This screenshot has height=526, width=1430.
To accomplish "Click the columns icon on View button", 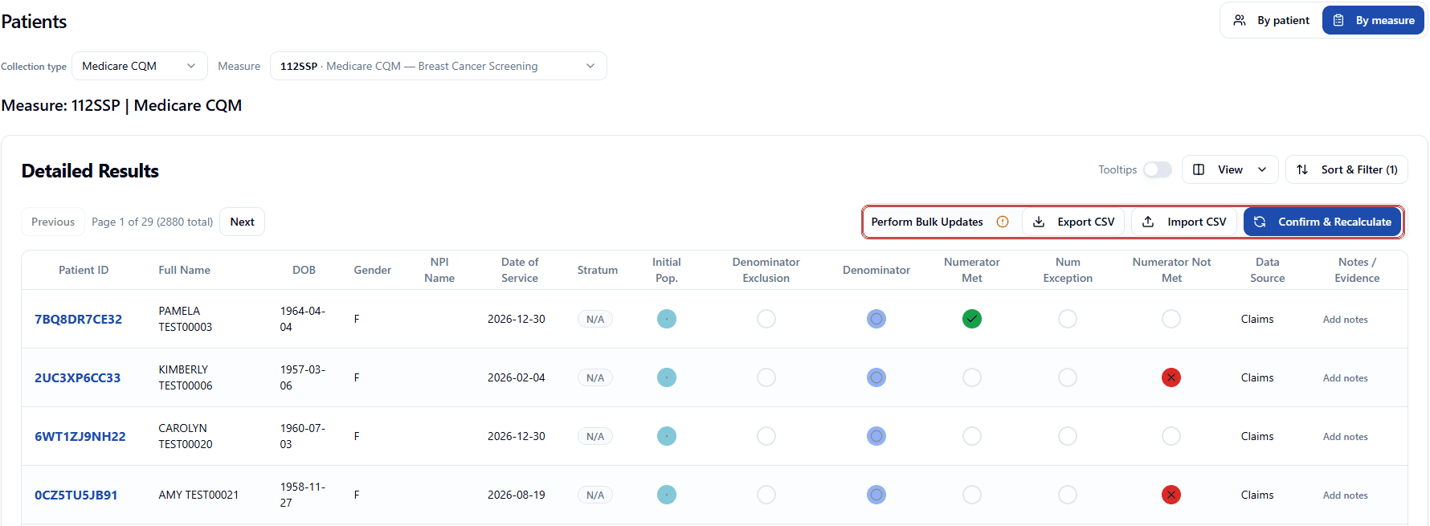I will (1199, 169).
